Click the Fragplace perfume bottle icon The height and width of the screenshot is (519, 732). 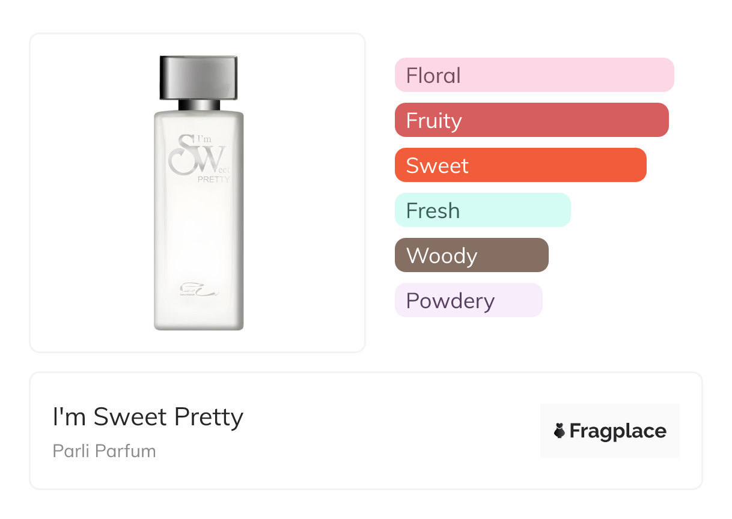(x=560, y=431)
